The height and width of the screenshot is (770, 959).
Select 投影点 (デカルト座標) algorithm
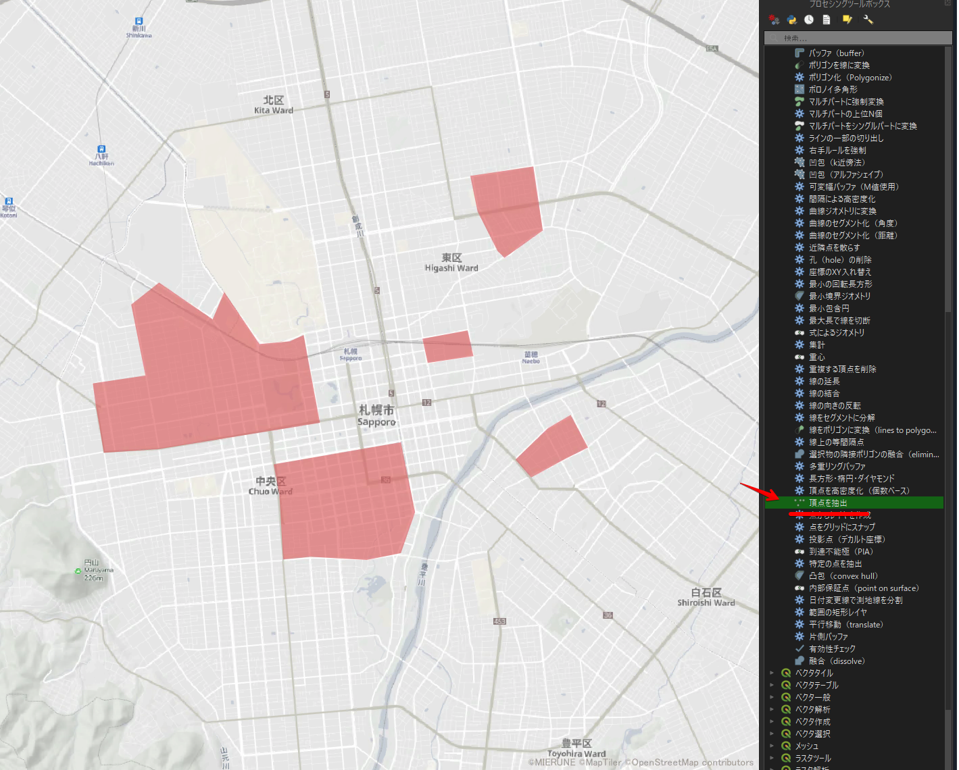pos(847,540)
